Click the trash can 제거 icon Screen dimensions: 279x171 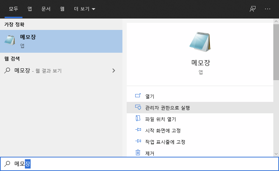coord(138,152)
